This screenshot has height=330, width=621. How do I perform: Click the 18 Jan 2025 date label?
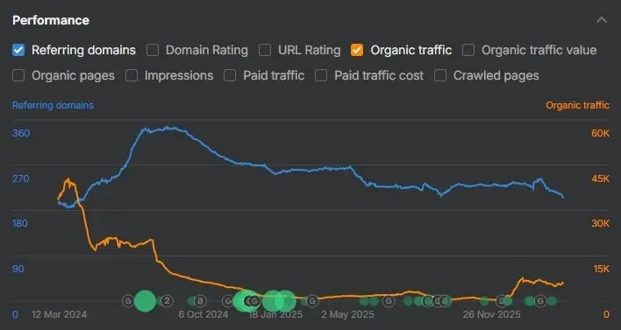(x=275, y=314)
